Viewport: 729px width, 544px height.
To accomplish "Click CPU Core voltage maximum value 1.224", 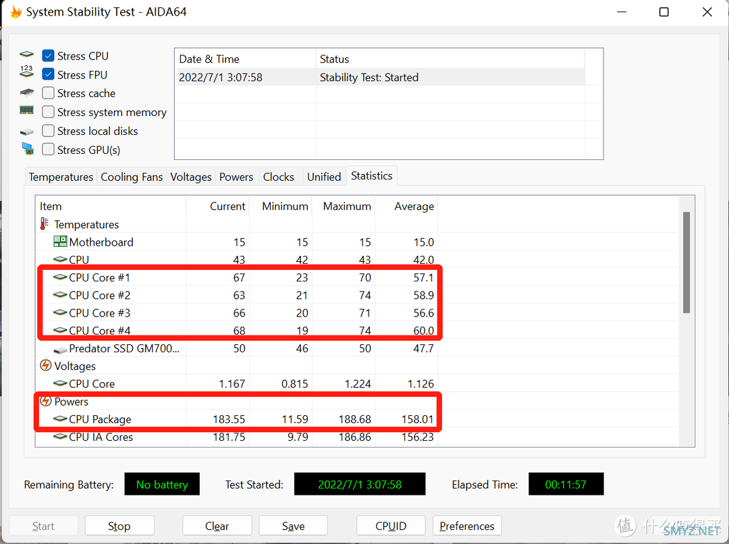I will pyautogui.click(x=358, y=383).
